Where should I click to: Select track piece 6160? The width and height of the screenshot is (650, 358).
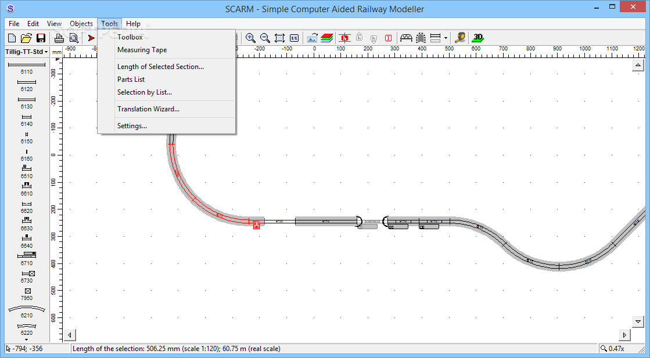(x=27, y=155)
